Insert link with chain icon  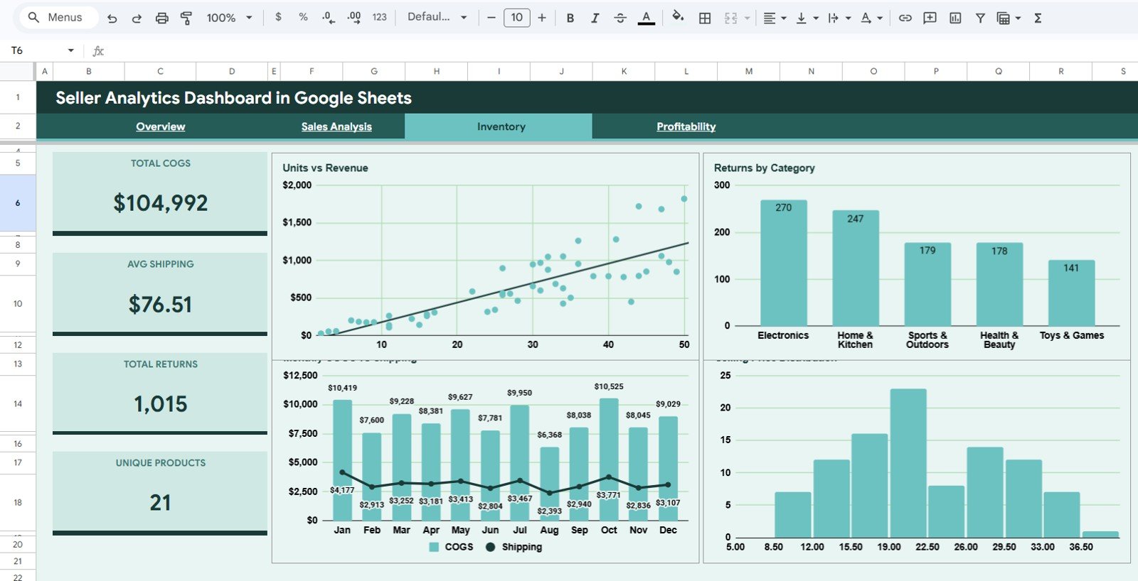coord(905,18)
